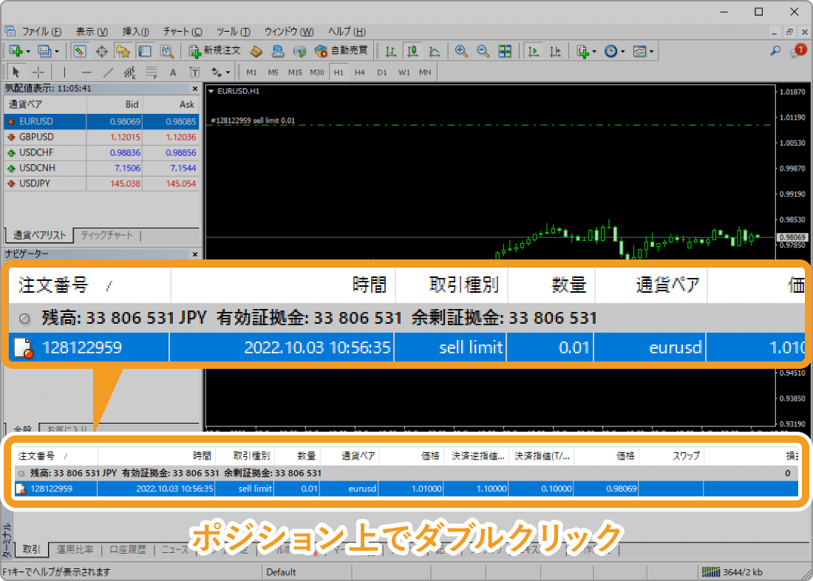Click the periods clock icon
This screenshot has height=581, width=813.
pyautogui.click(x=611, y=51)
